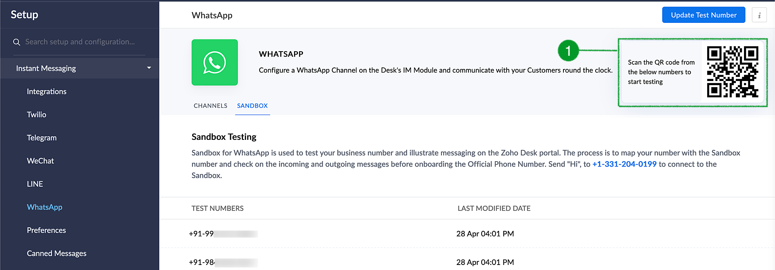The height and width of the screenshot is (270, 775).
Task: Click the green WhatsApp logo icon
Action: tap(214, 62)
